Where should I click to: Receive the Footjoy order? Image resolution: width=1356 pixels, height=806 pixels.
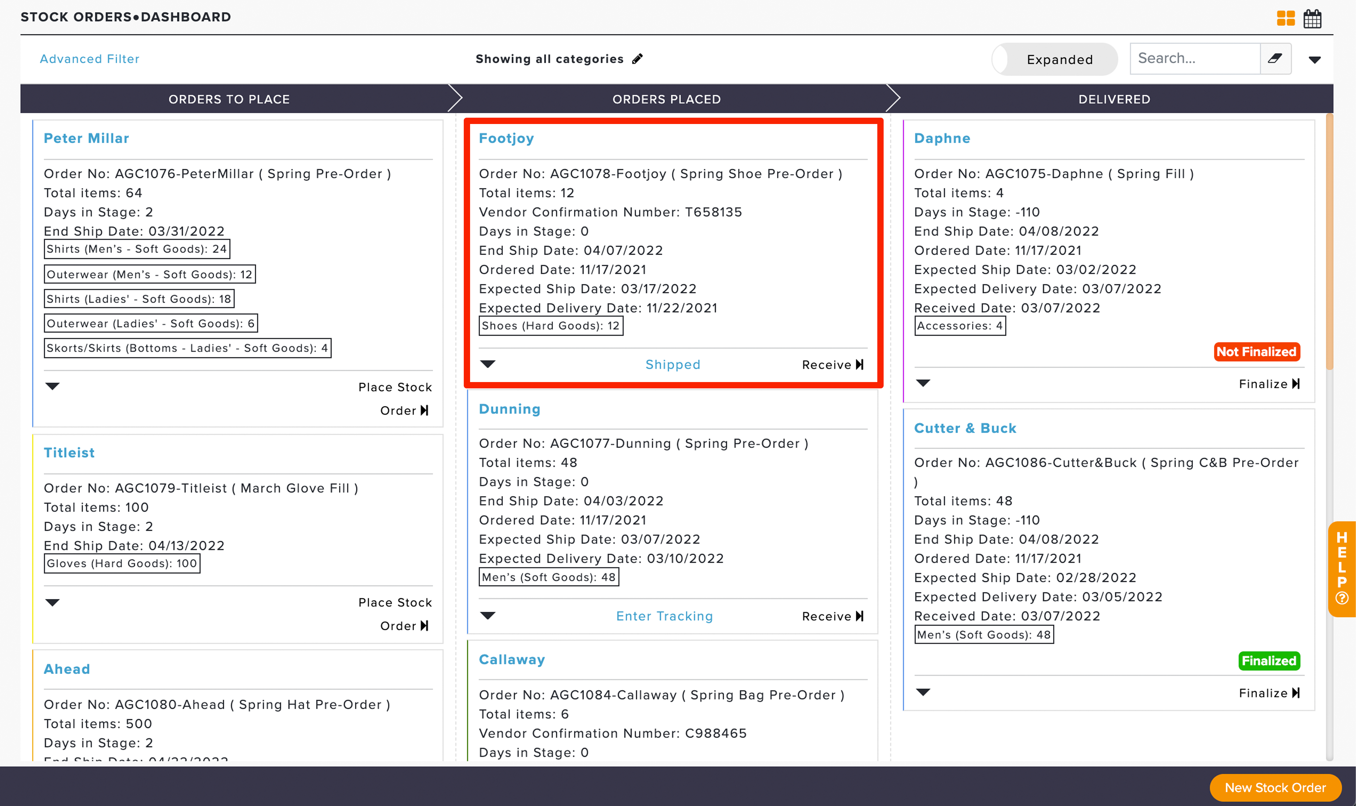(833, 365)
